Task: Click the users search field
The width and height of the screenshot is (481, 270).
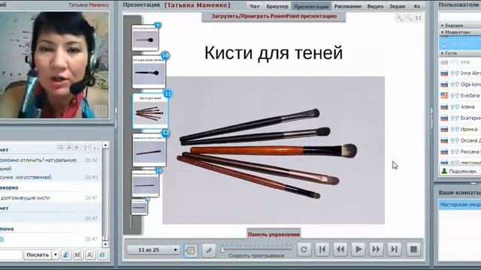Action: pyautogui.click(x=460, y=16)
